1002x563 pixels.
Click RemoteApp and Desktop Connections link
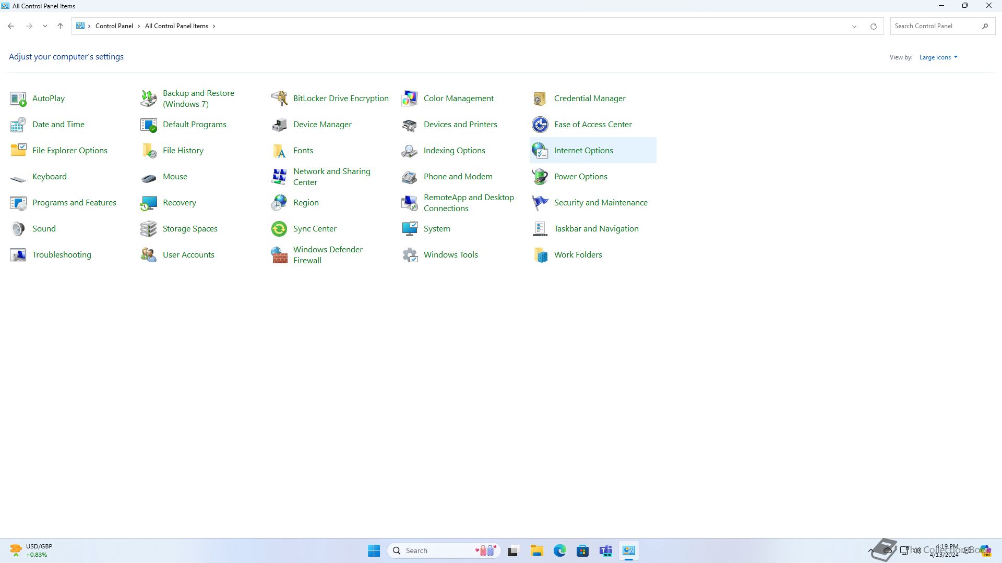pyautogui.click(x=469, y=203)
